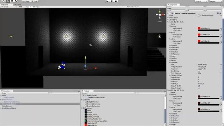Image resolution: width=224 pixels, height=126 pixels.
Task: Open the Font Style Normal dropdown
Action: [209, 84]
